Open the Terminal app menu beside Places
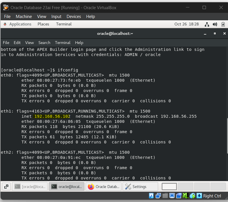Image resolution: width=228 pixels, height=202 pixels. [x=64, y=24]
